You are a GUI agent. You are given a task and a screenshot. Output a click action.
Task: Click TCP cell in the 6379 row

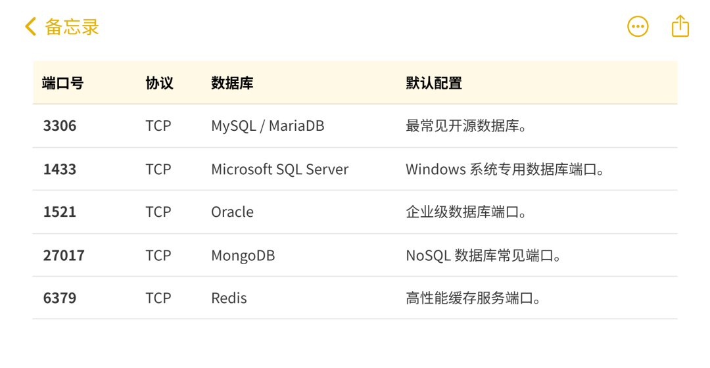158,298
